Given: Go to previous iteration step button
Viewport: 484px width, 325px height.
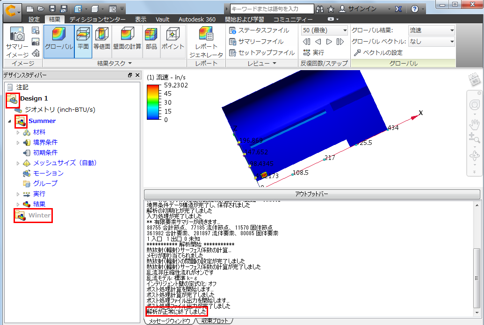Looking at the screenshot, I should (318, 42).
